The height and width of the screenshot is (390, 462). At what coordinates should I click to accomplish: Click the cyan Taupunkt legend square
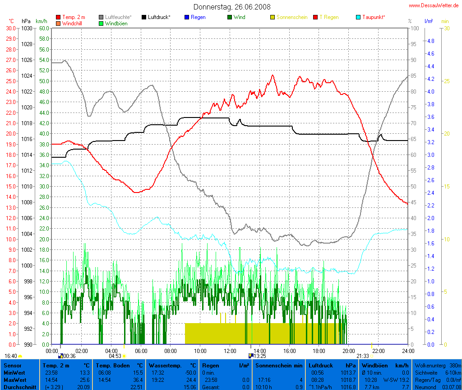[x=358, y=17]
